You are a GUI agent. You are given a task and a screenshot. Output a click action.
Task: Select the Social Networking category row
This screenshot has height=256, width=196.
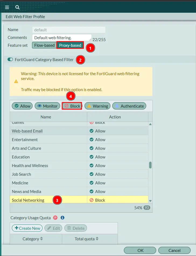79,200
